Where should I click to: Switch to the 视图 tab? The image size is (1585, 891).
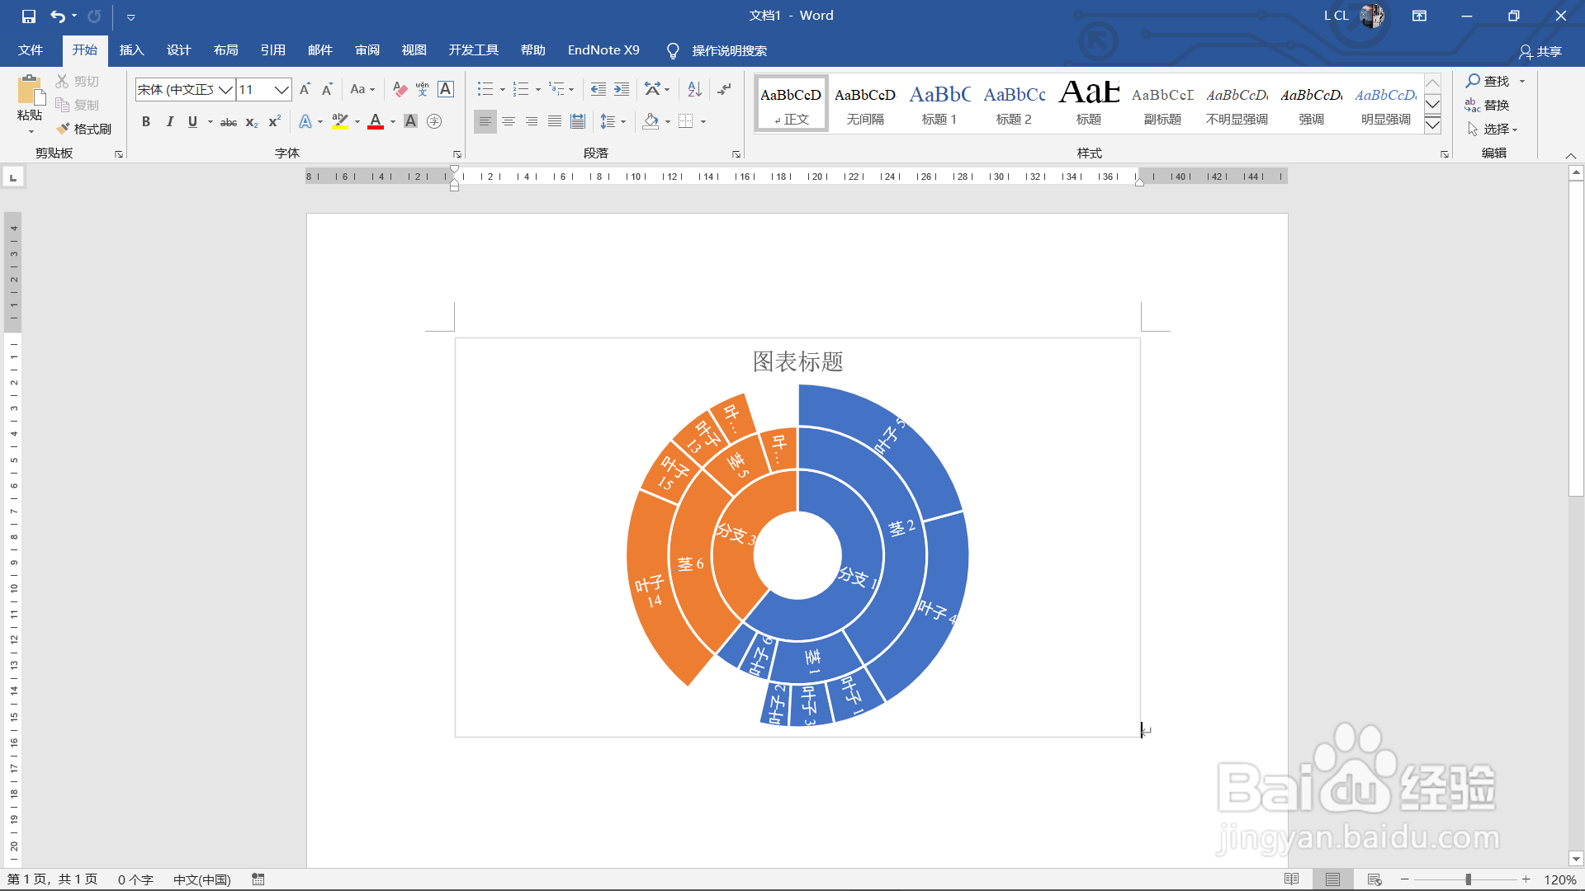[414, 50]
